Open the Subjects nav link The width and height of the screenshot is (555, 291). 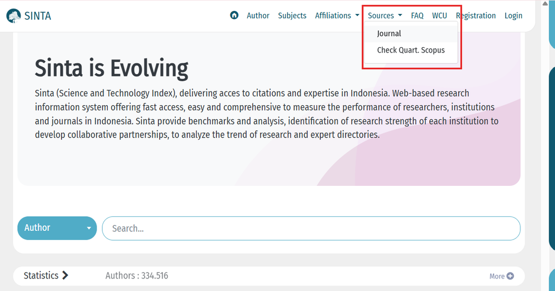[292, 16]
